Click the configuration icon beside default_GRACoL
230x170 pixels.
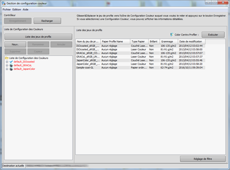11,66
